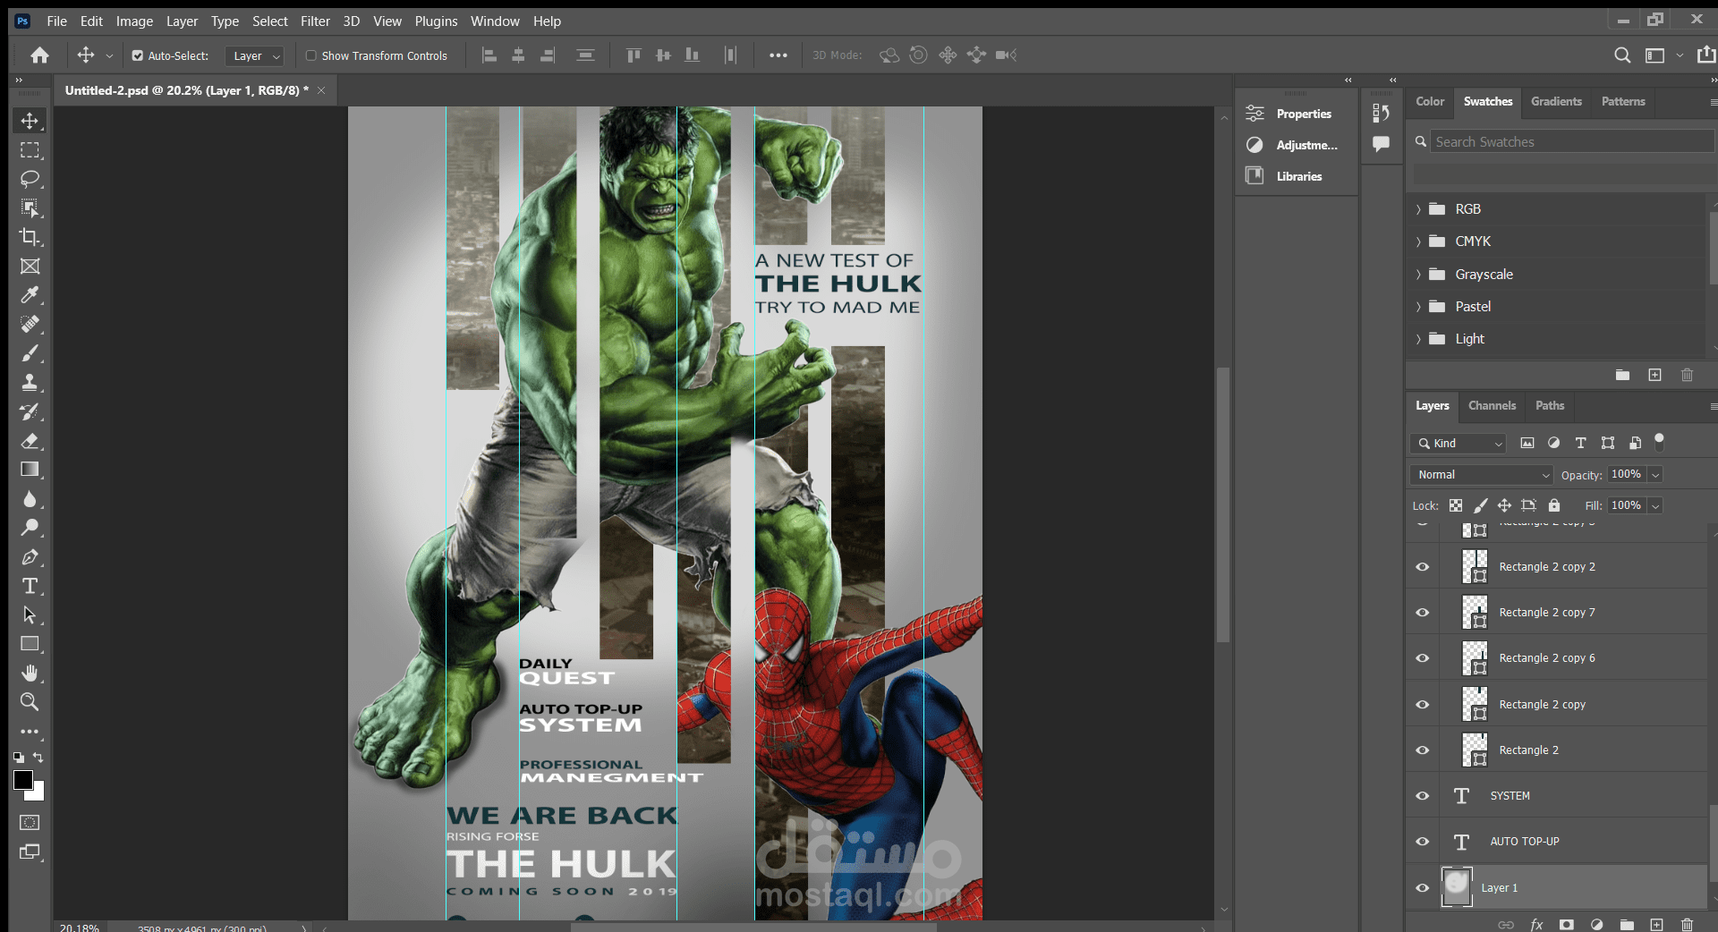Open the Auto-Select Layer dropdown
The height and width of the screenshot is (932, 1718).
[254, 55]
